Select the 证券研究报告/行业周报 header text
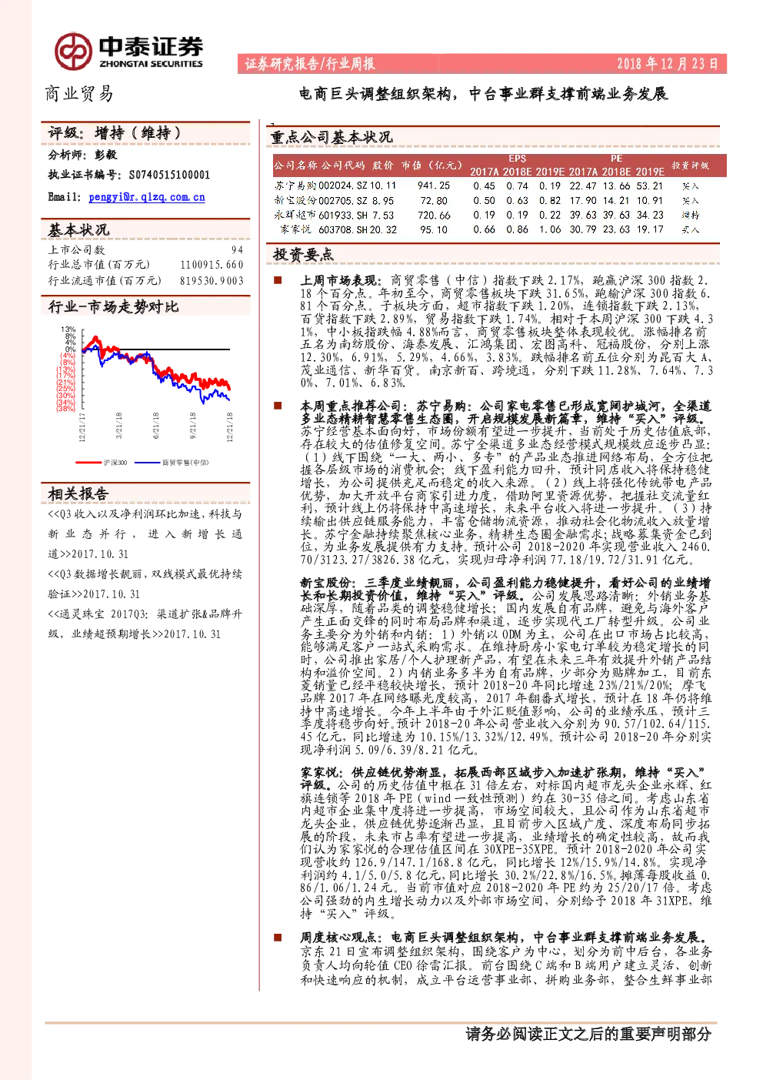Viewport: 763px width, 1080px height. [x=310, y=64]
